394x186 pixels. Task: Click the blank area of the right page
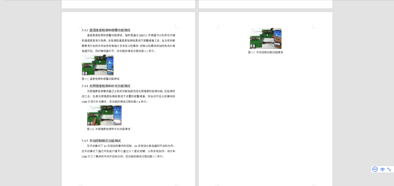[265, 116]
